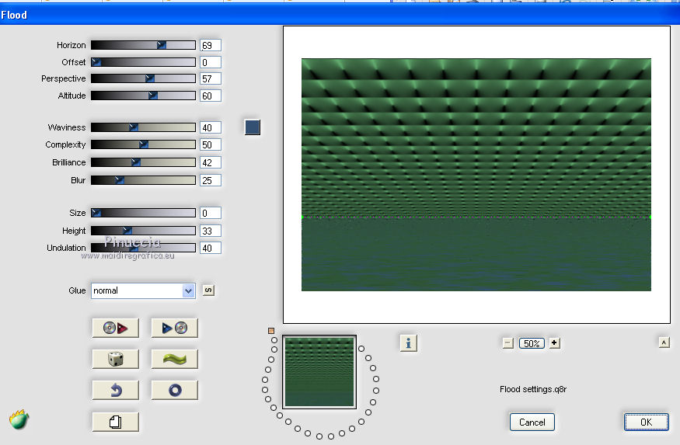Image resolution: width=680 pixels, height=445 pixels.
Task: Click the Horizon slider track
Action: [x=143, y=45]
